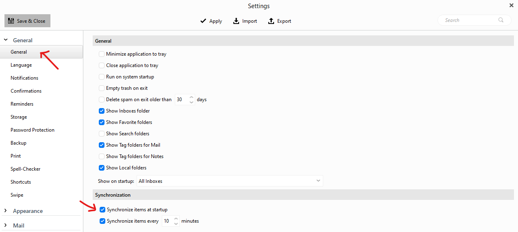Check the Run on system startup option
The width and height of the screenshot is (518, 232).
click(x=102, y=77)
